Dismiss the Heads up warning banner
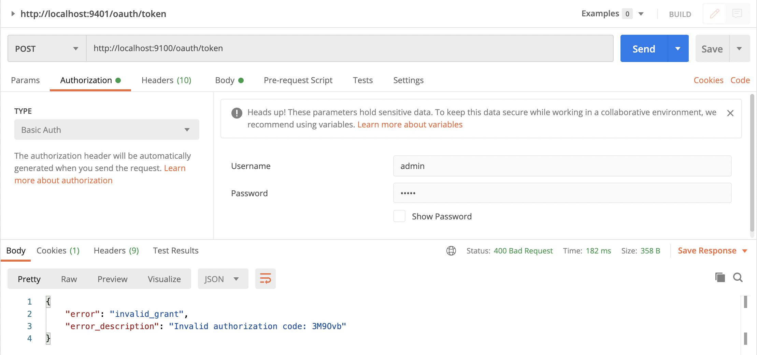This screenshot has width=757, height=355. (x=730, y=113)
